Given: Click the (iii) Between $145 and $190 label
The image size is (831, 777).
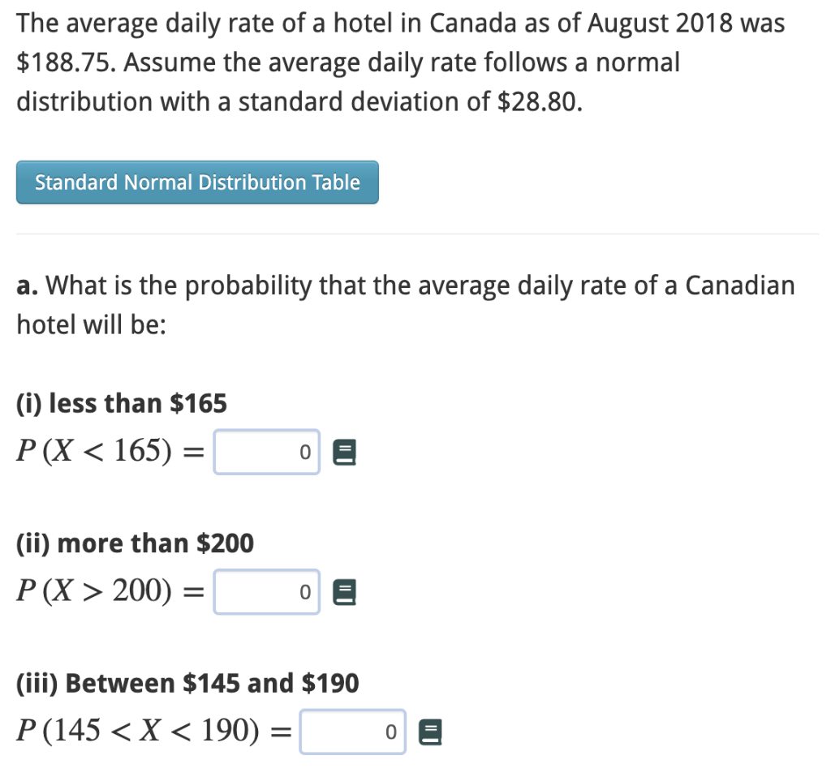Looking at the screenshot, I should 187,683.
